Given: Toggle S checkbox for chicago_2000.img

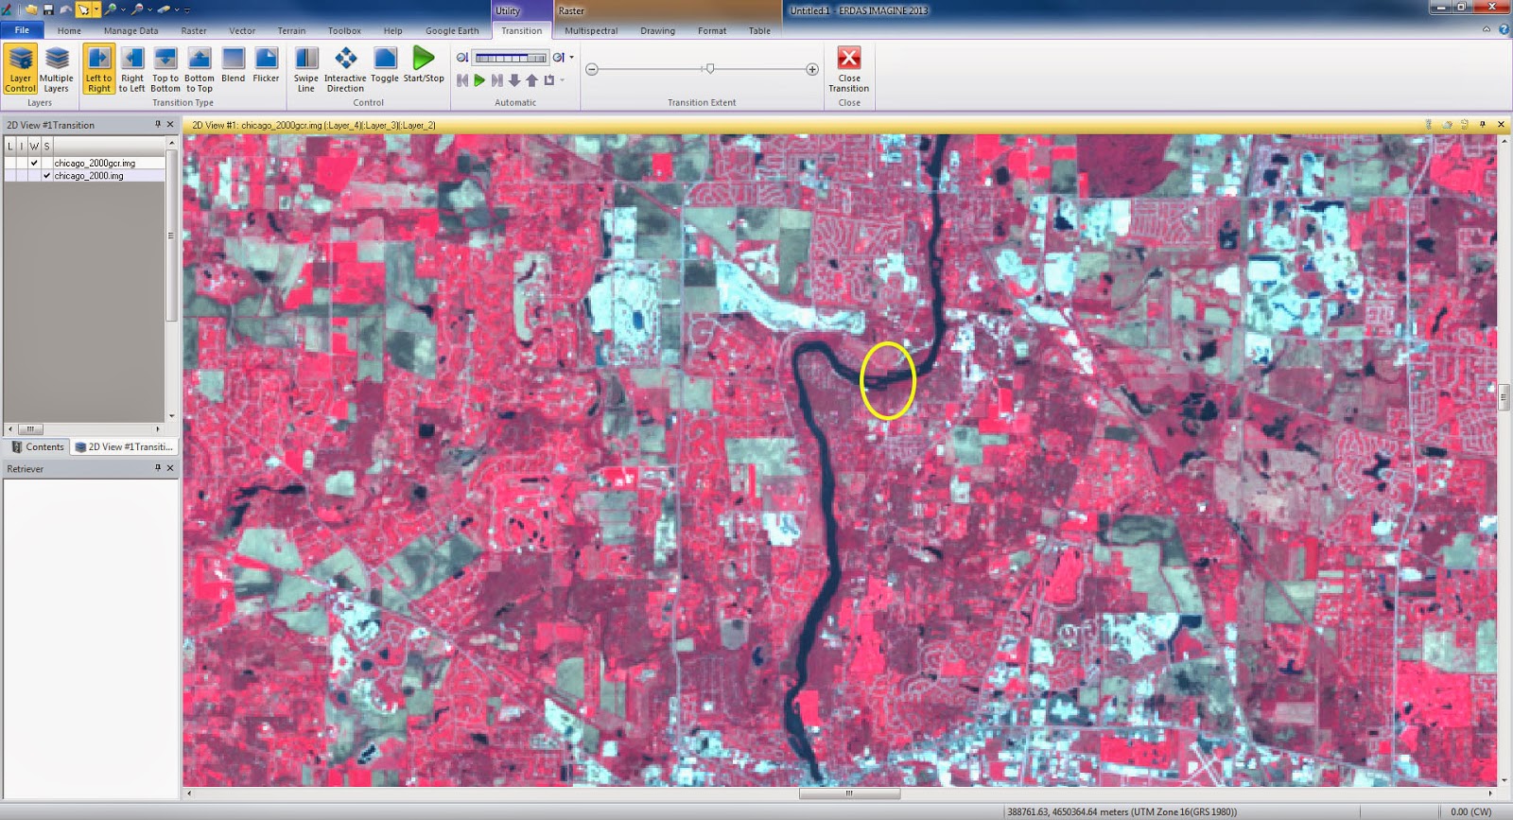Looking at the screenshot, I should (x=46, y=176).
